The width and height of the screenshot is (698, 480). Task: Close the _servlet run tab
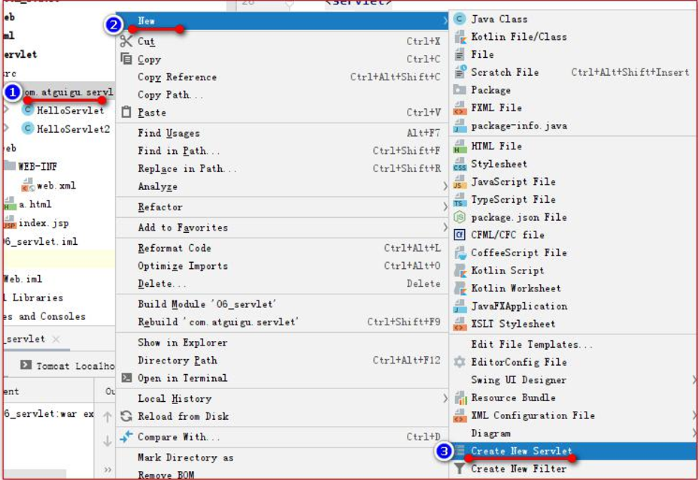[x=56, y=339]
